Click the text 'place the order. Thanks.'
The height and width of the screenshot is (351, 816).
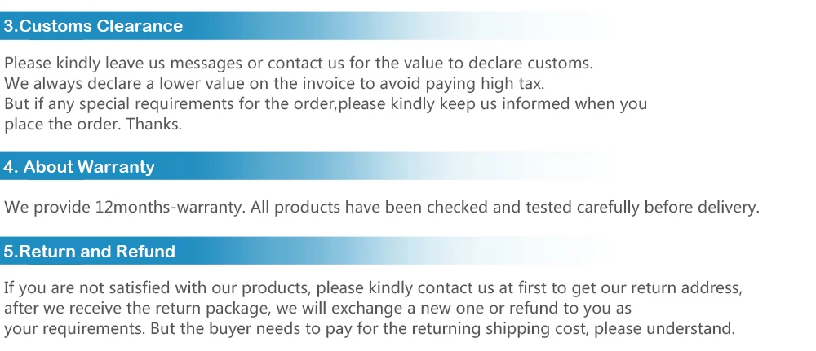point(93,124)
